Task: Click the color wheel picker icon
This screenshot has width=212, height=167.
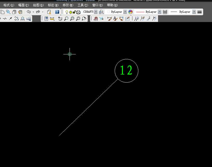Action: pos(131,12)
